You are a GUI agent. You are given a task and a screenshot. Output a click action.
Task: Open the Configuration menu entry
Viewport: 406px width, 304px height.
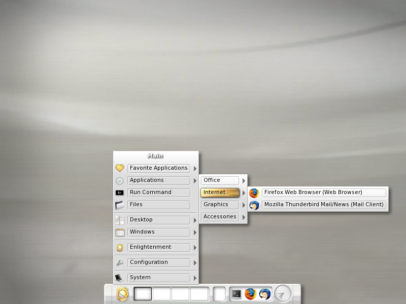(x=159, y=262)
